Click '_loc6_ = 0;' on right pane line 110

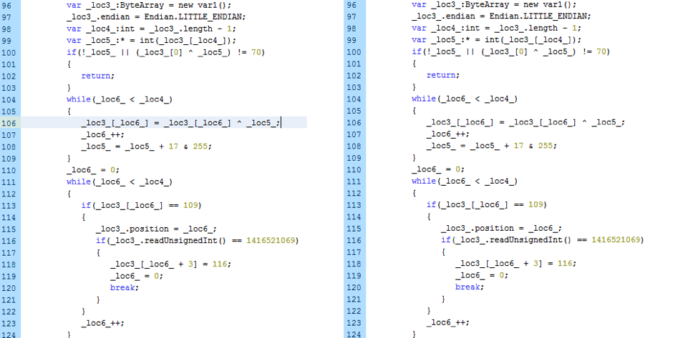[x=438, y=169]
